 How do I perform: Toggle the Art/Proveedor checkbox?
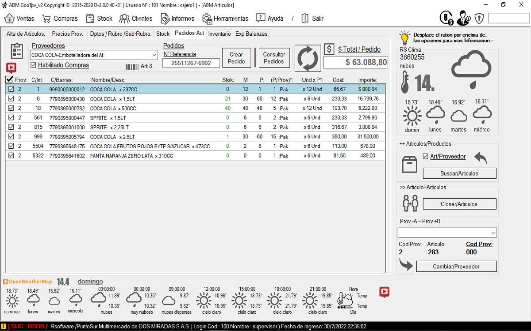point(425,156)
